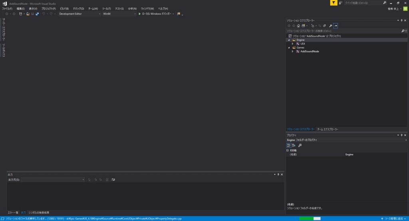Screen dimensions: 409x221
Task: Collapse the その他 category in Properties
Action: 288,151
